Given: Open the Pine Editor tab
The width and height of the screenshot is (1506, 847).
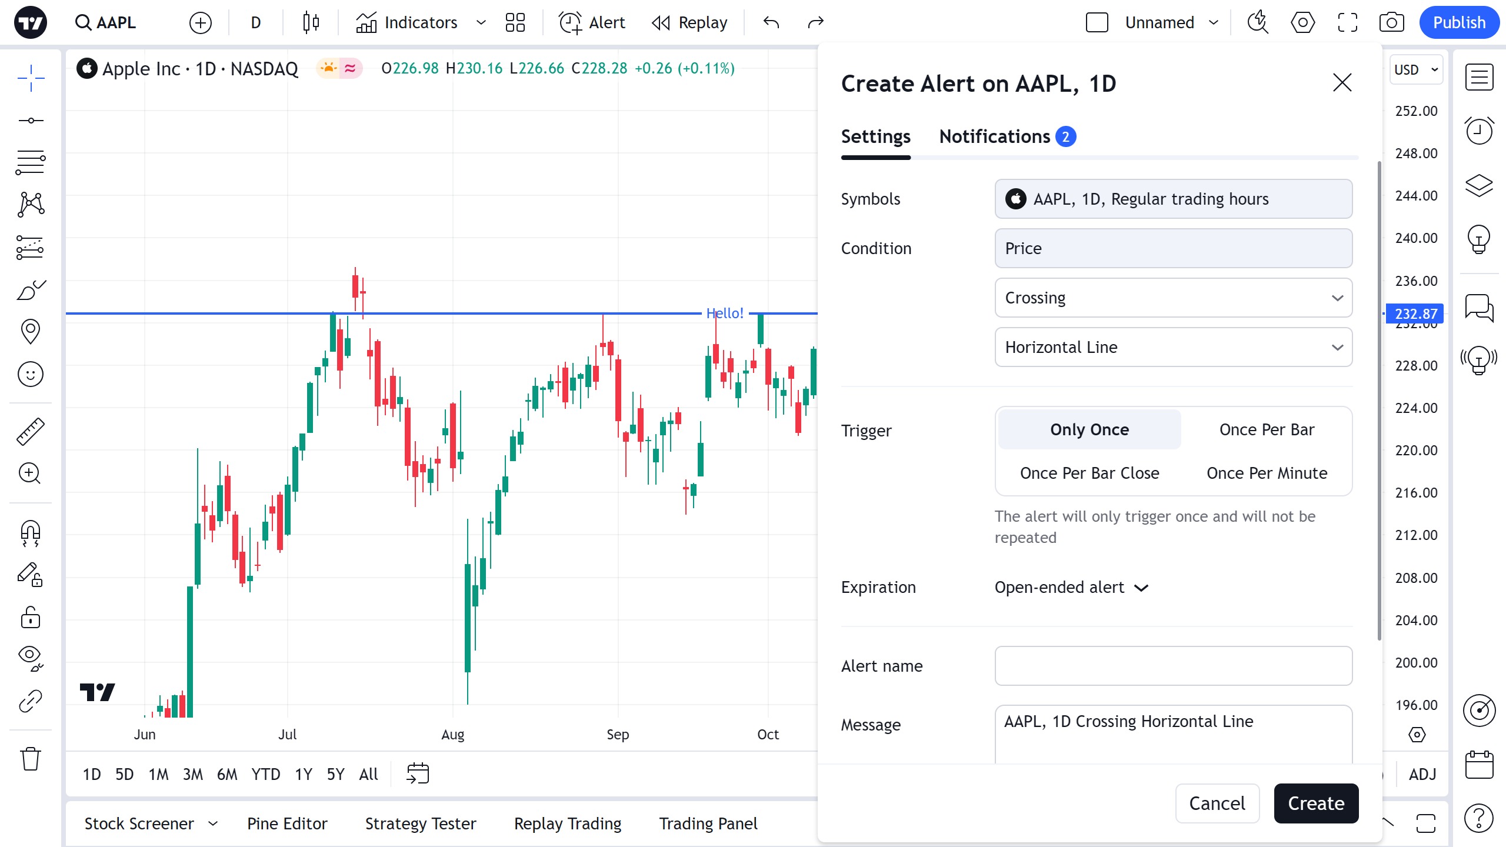Looking at the screenshot, I should coord(286,823).
